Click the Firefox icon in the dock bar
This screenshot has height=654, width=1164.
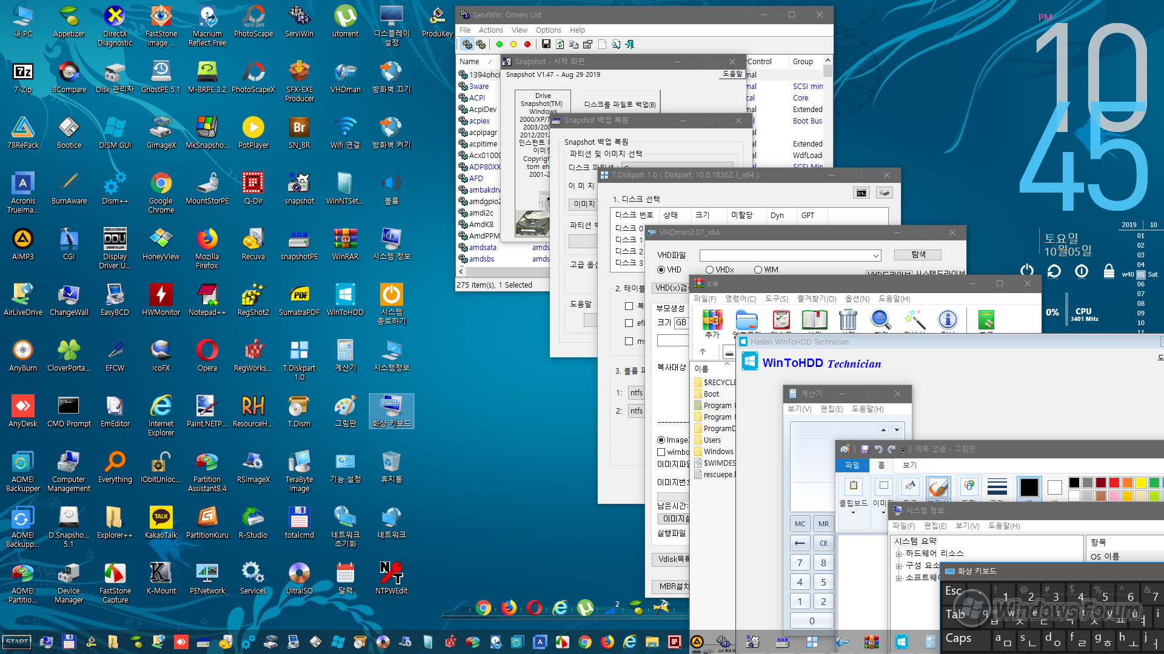pyautogui.click(x=509, y=607)
